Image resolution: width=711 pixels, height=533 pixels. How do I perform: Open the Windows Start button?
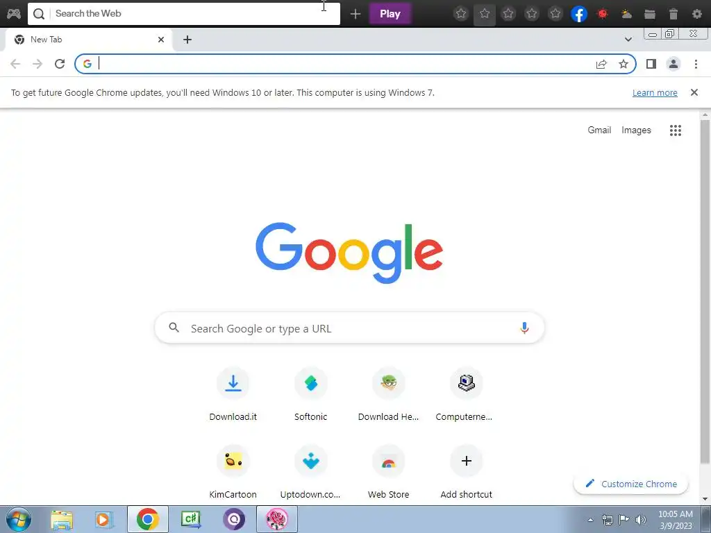click(x=19, y=519)
